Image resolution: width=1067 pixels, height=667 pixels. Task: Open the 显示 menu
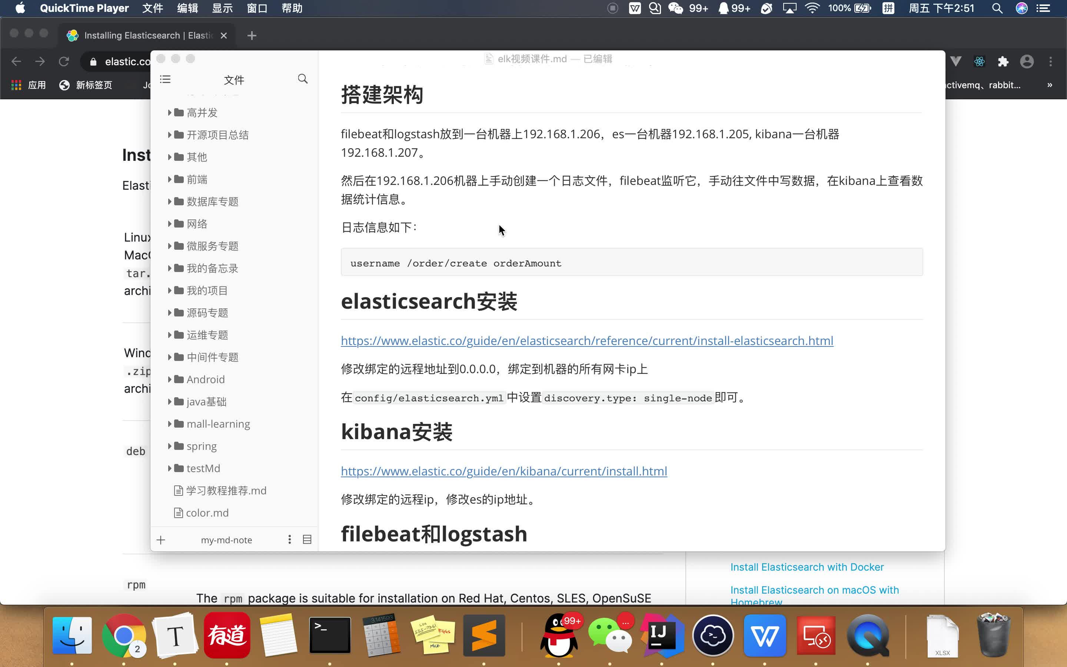point(222,9)
